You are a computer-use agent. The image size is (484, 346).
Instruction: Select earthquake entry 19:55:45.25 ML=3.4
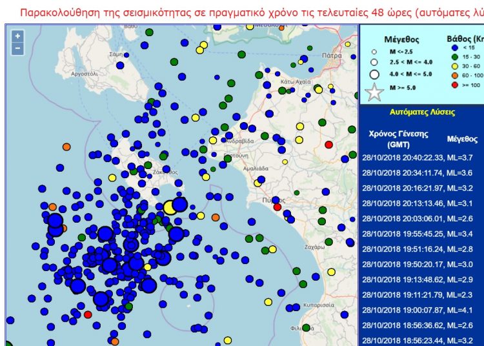pos(418,234)
